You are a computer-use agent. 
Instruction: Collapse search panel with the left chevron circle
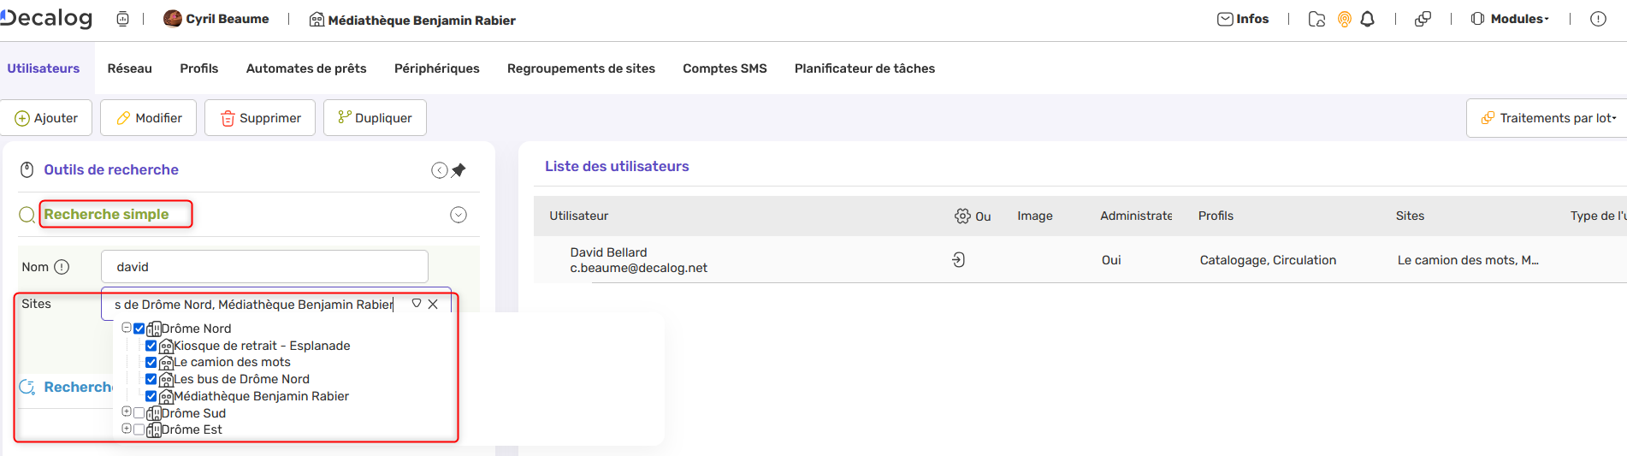(439, 170)
